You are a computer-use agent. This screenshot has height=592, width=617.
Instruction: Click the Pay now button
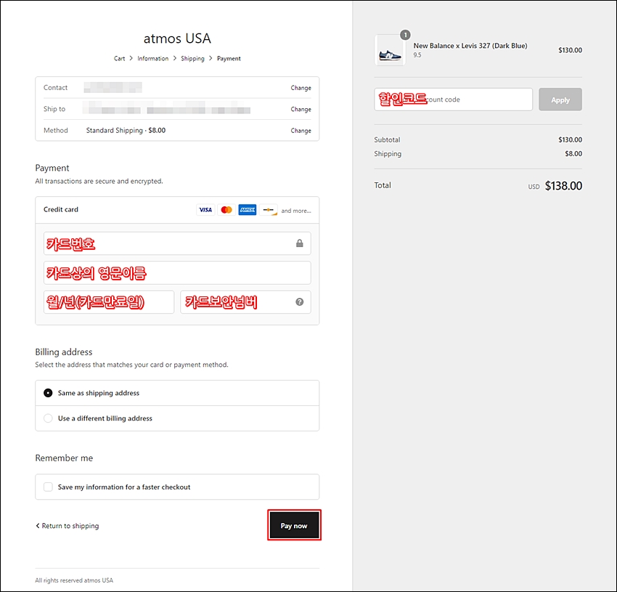pos(294,525)
